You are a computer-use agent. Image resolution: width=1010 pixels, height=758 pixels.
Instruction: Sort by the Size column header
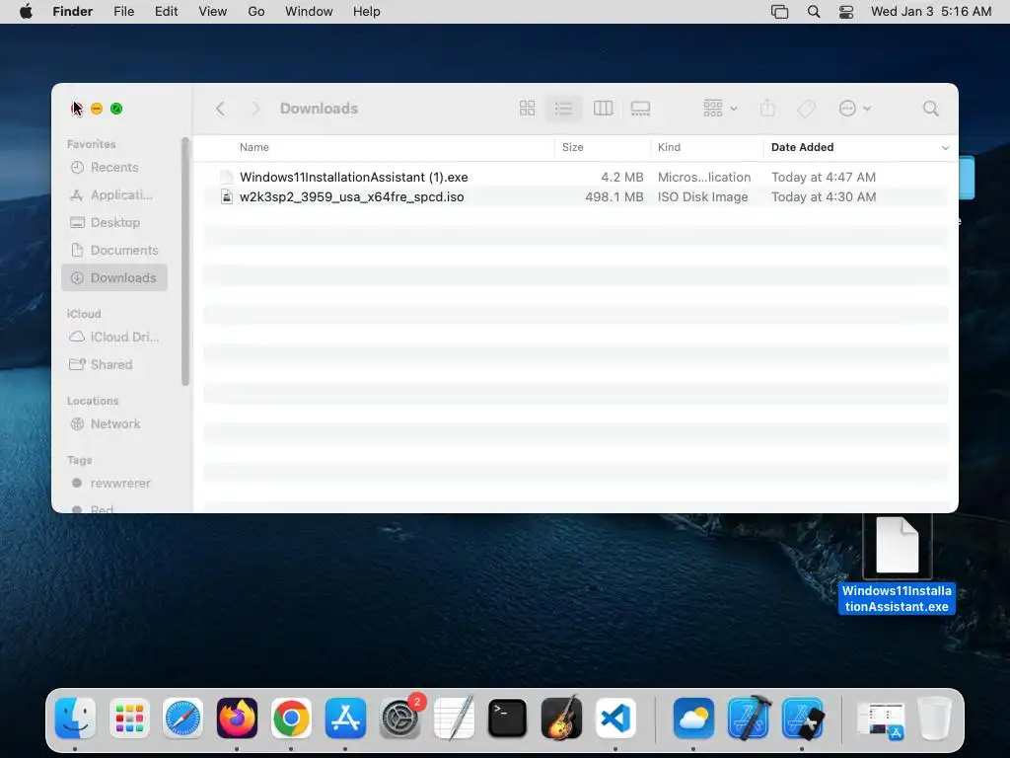[x=573, y=148]
